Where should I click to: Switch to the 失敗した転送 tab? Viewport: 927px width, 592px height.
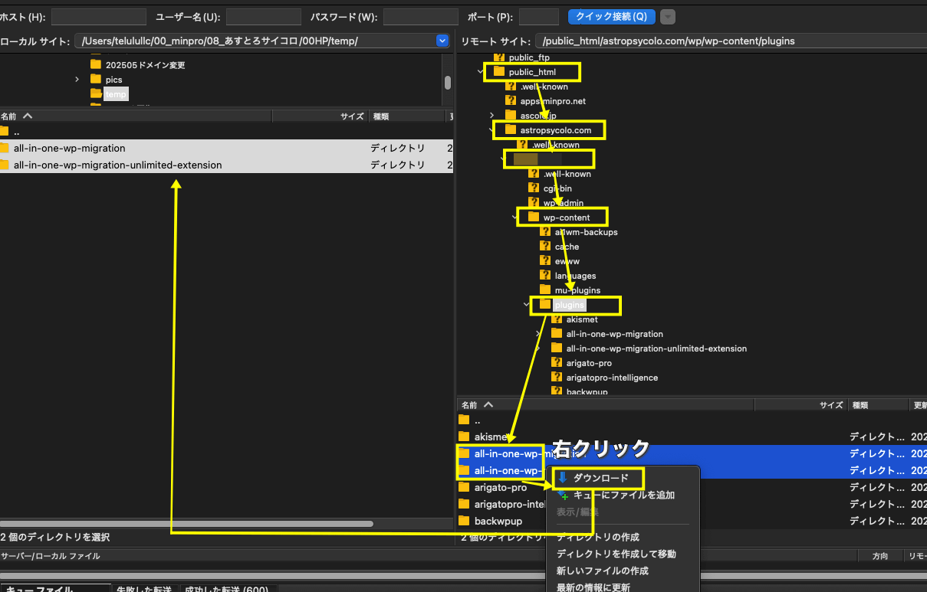pos(143,589)
